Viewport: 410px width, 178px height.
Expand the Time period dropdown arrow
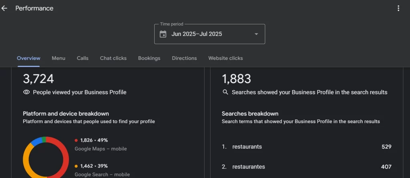click(256, 34)
